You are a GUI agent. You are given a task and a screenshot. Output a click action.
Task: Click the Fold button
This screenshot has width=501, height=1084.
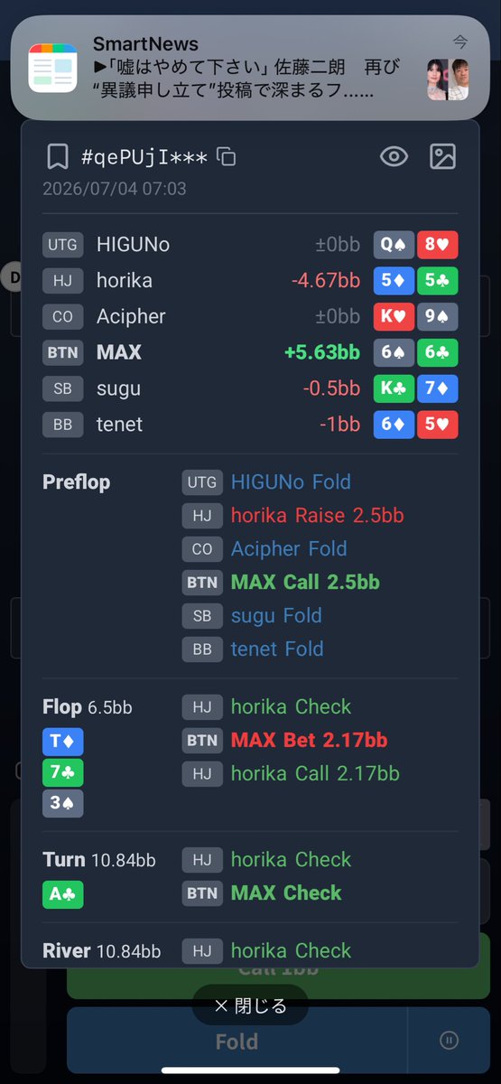(x=237, y=1042)
